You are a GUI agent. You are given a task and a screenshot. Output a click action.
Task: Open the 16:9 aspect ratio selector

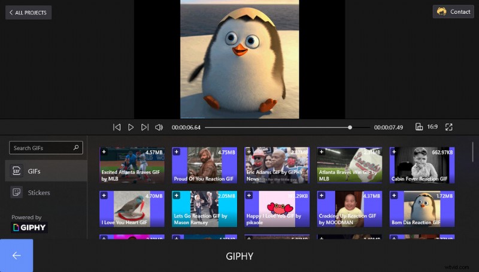[x=432, y=127]
